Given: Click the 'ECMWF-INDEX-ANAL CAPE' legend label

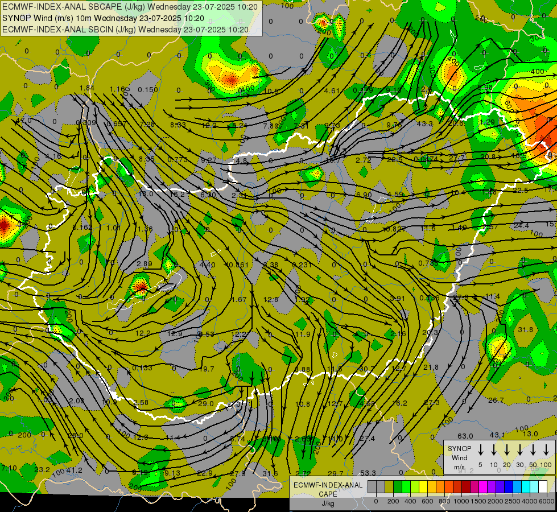Looking at the screenshot, I should pos(328,489).
